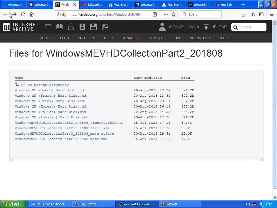Viewport: 277px width, 208px height.
Task: Click the Internet Archive logo
Action: [x=21, y=27]
